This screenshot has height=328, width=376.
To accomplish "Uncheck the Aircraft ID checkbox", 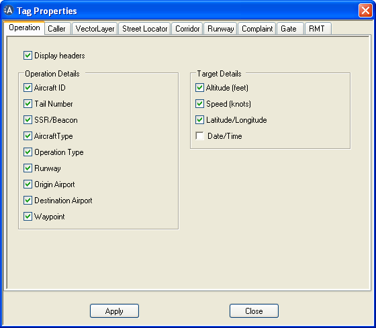I will tap(28, 87).
